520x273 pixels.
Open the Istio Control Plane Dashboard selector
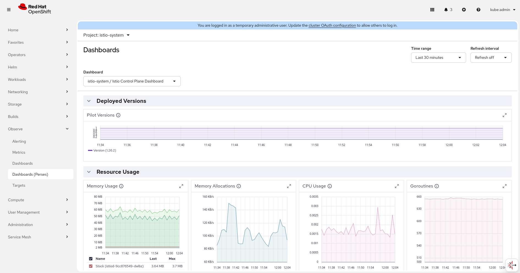(132, 81)
